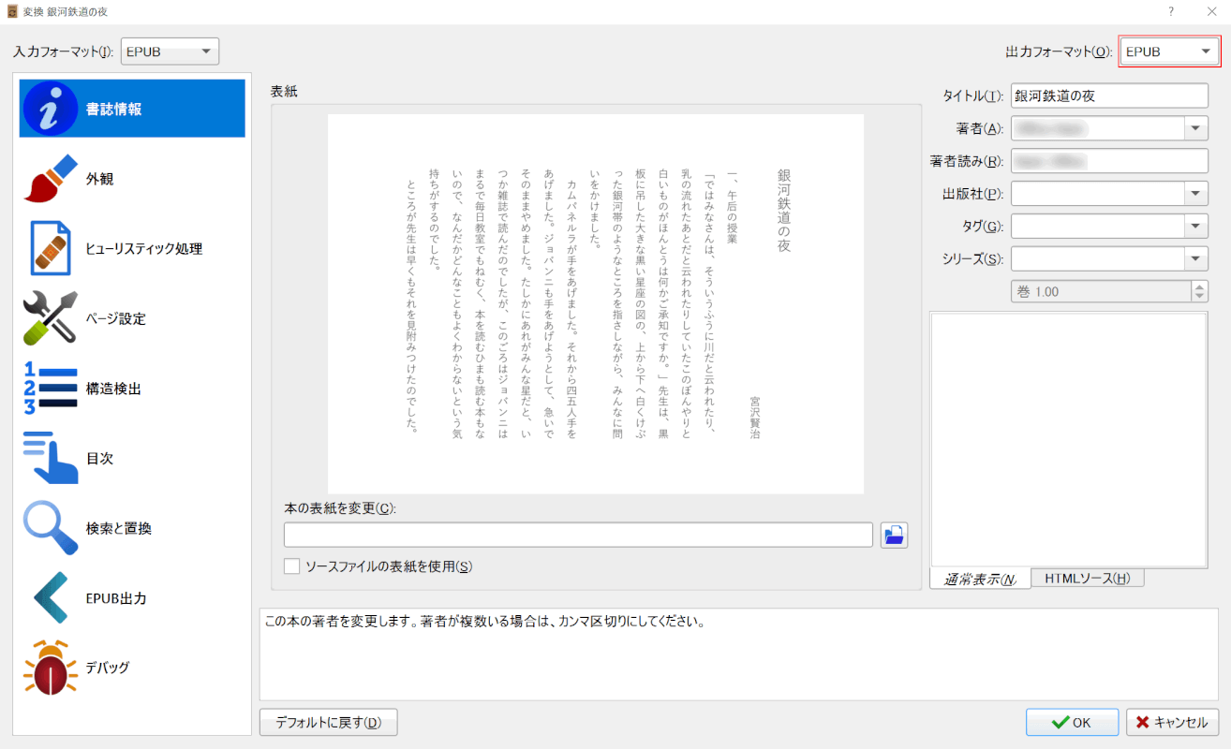This screenshot has height=749, width=1231.
Task: Open the デバッグ bug icon
Action: 51,668
